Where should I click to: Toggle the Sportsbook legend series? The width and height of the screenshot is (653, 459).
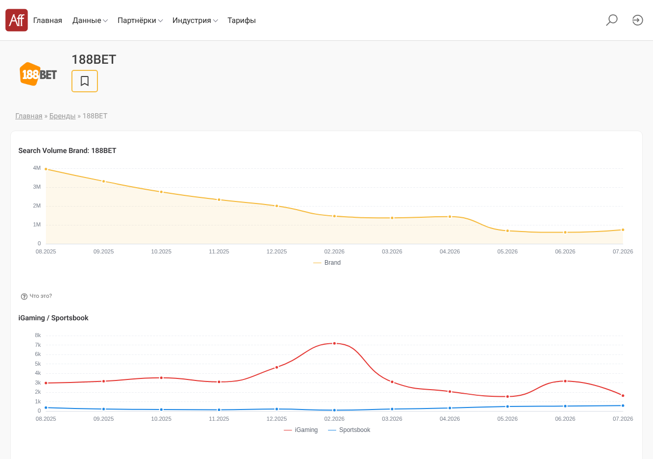coord(349,430)
